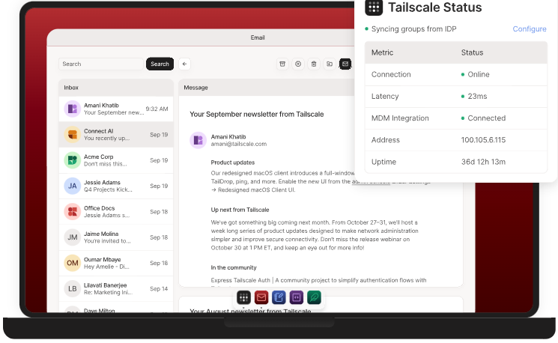The width and height of the screenshot is (558, 343).
Task: Click the dark mail envelope toolbar icon
Action: (345, 64)
